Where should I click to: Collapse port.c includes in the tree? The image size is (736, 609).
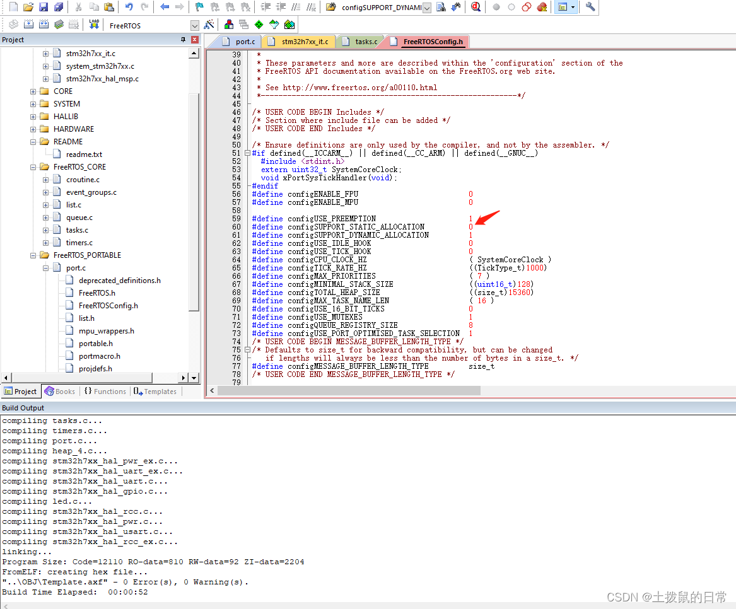(45, 268)
